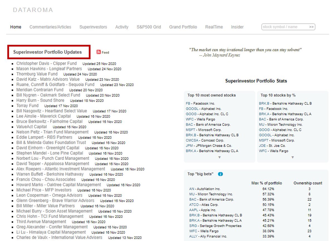Open the RealTime page
Image resolution: width=334 pixels, height=241 pixels.
coord(214,27)
